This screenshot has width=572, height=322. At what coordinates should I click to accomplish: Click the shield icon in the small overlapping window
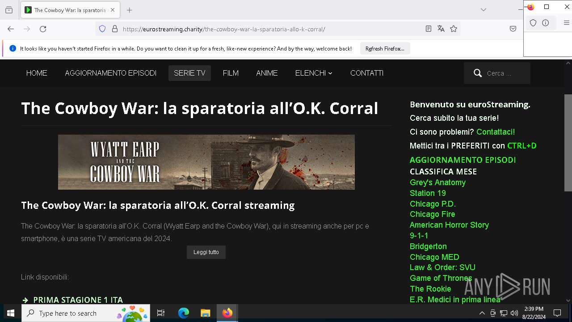pos(533,23)
